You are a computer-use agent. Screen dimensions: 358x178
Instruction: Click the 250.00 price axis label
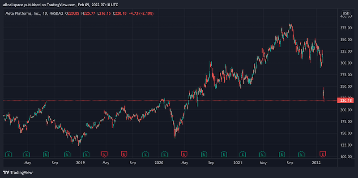pos(345,87)
